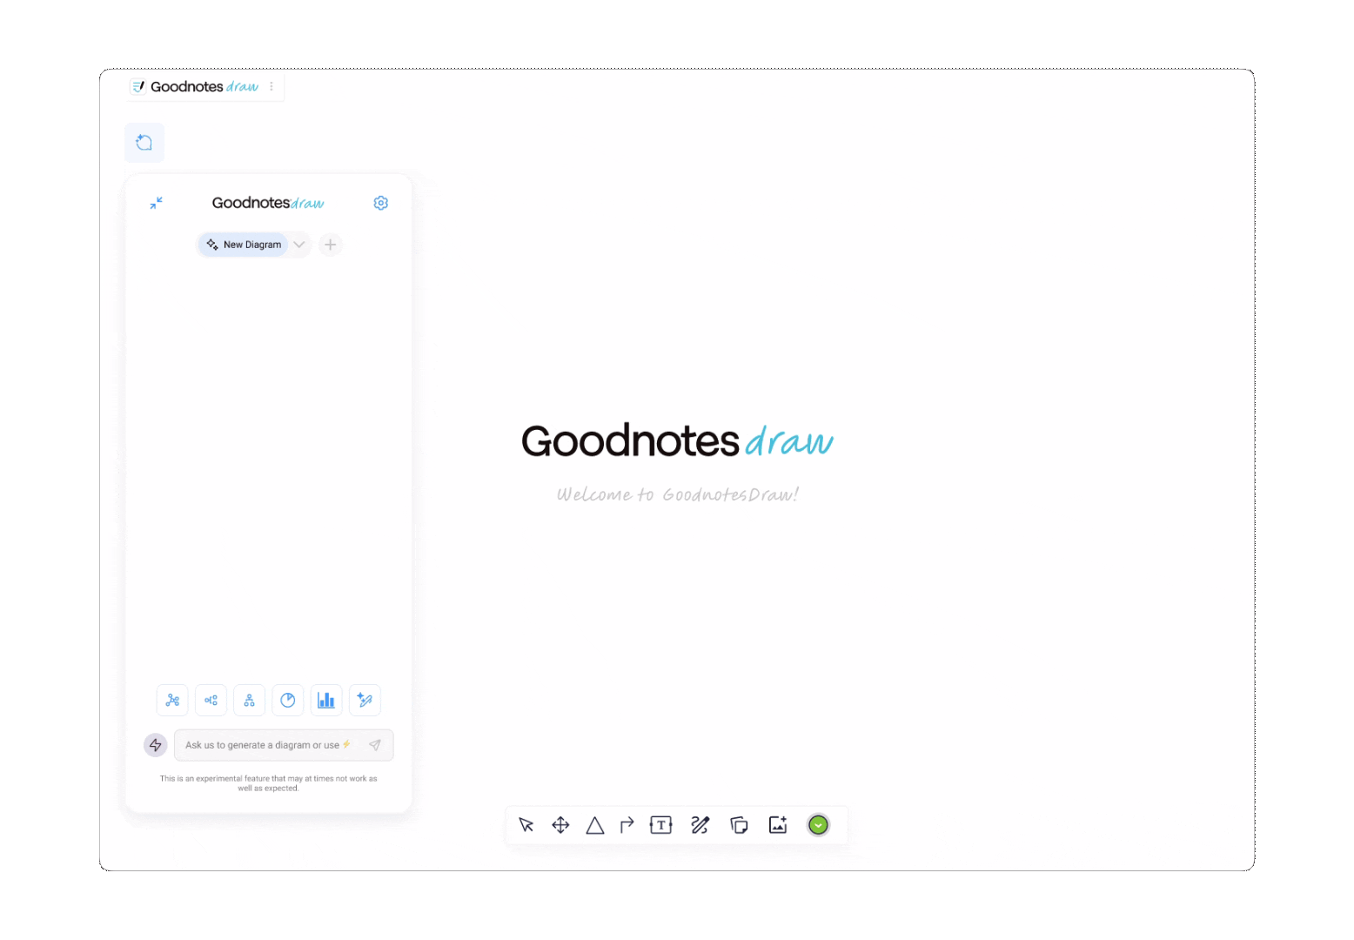The height and width of the screenshot is (940, 1354).
Task: Click the add image tool
Action: [778, 825]
